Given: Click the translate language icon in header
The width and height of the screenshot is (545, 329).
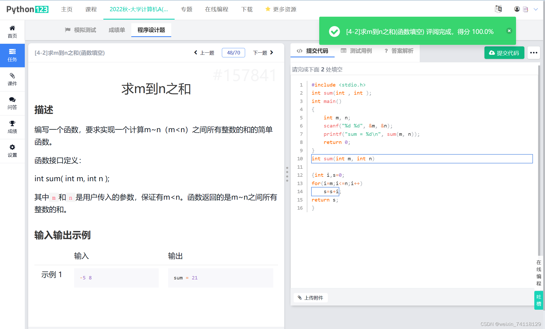Looking at the screenshot, I should click(x=498, y=9).
